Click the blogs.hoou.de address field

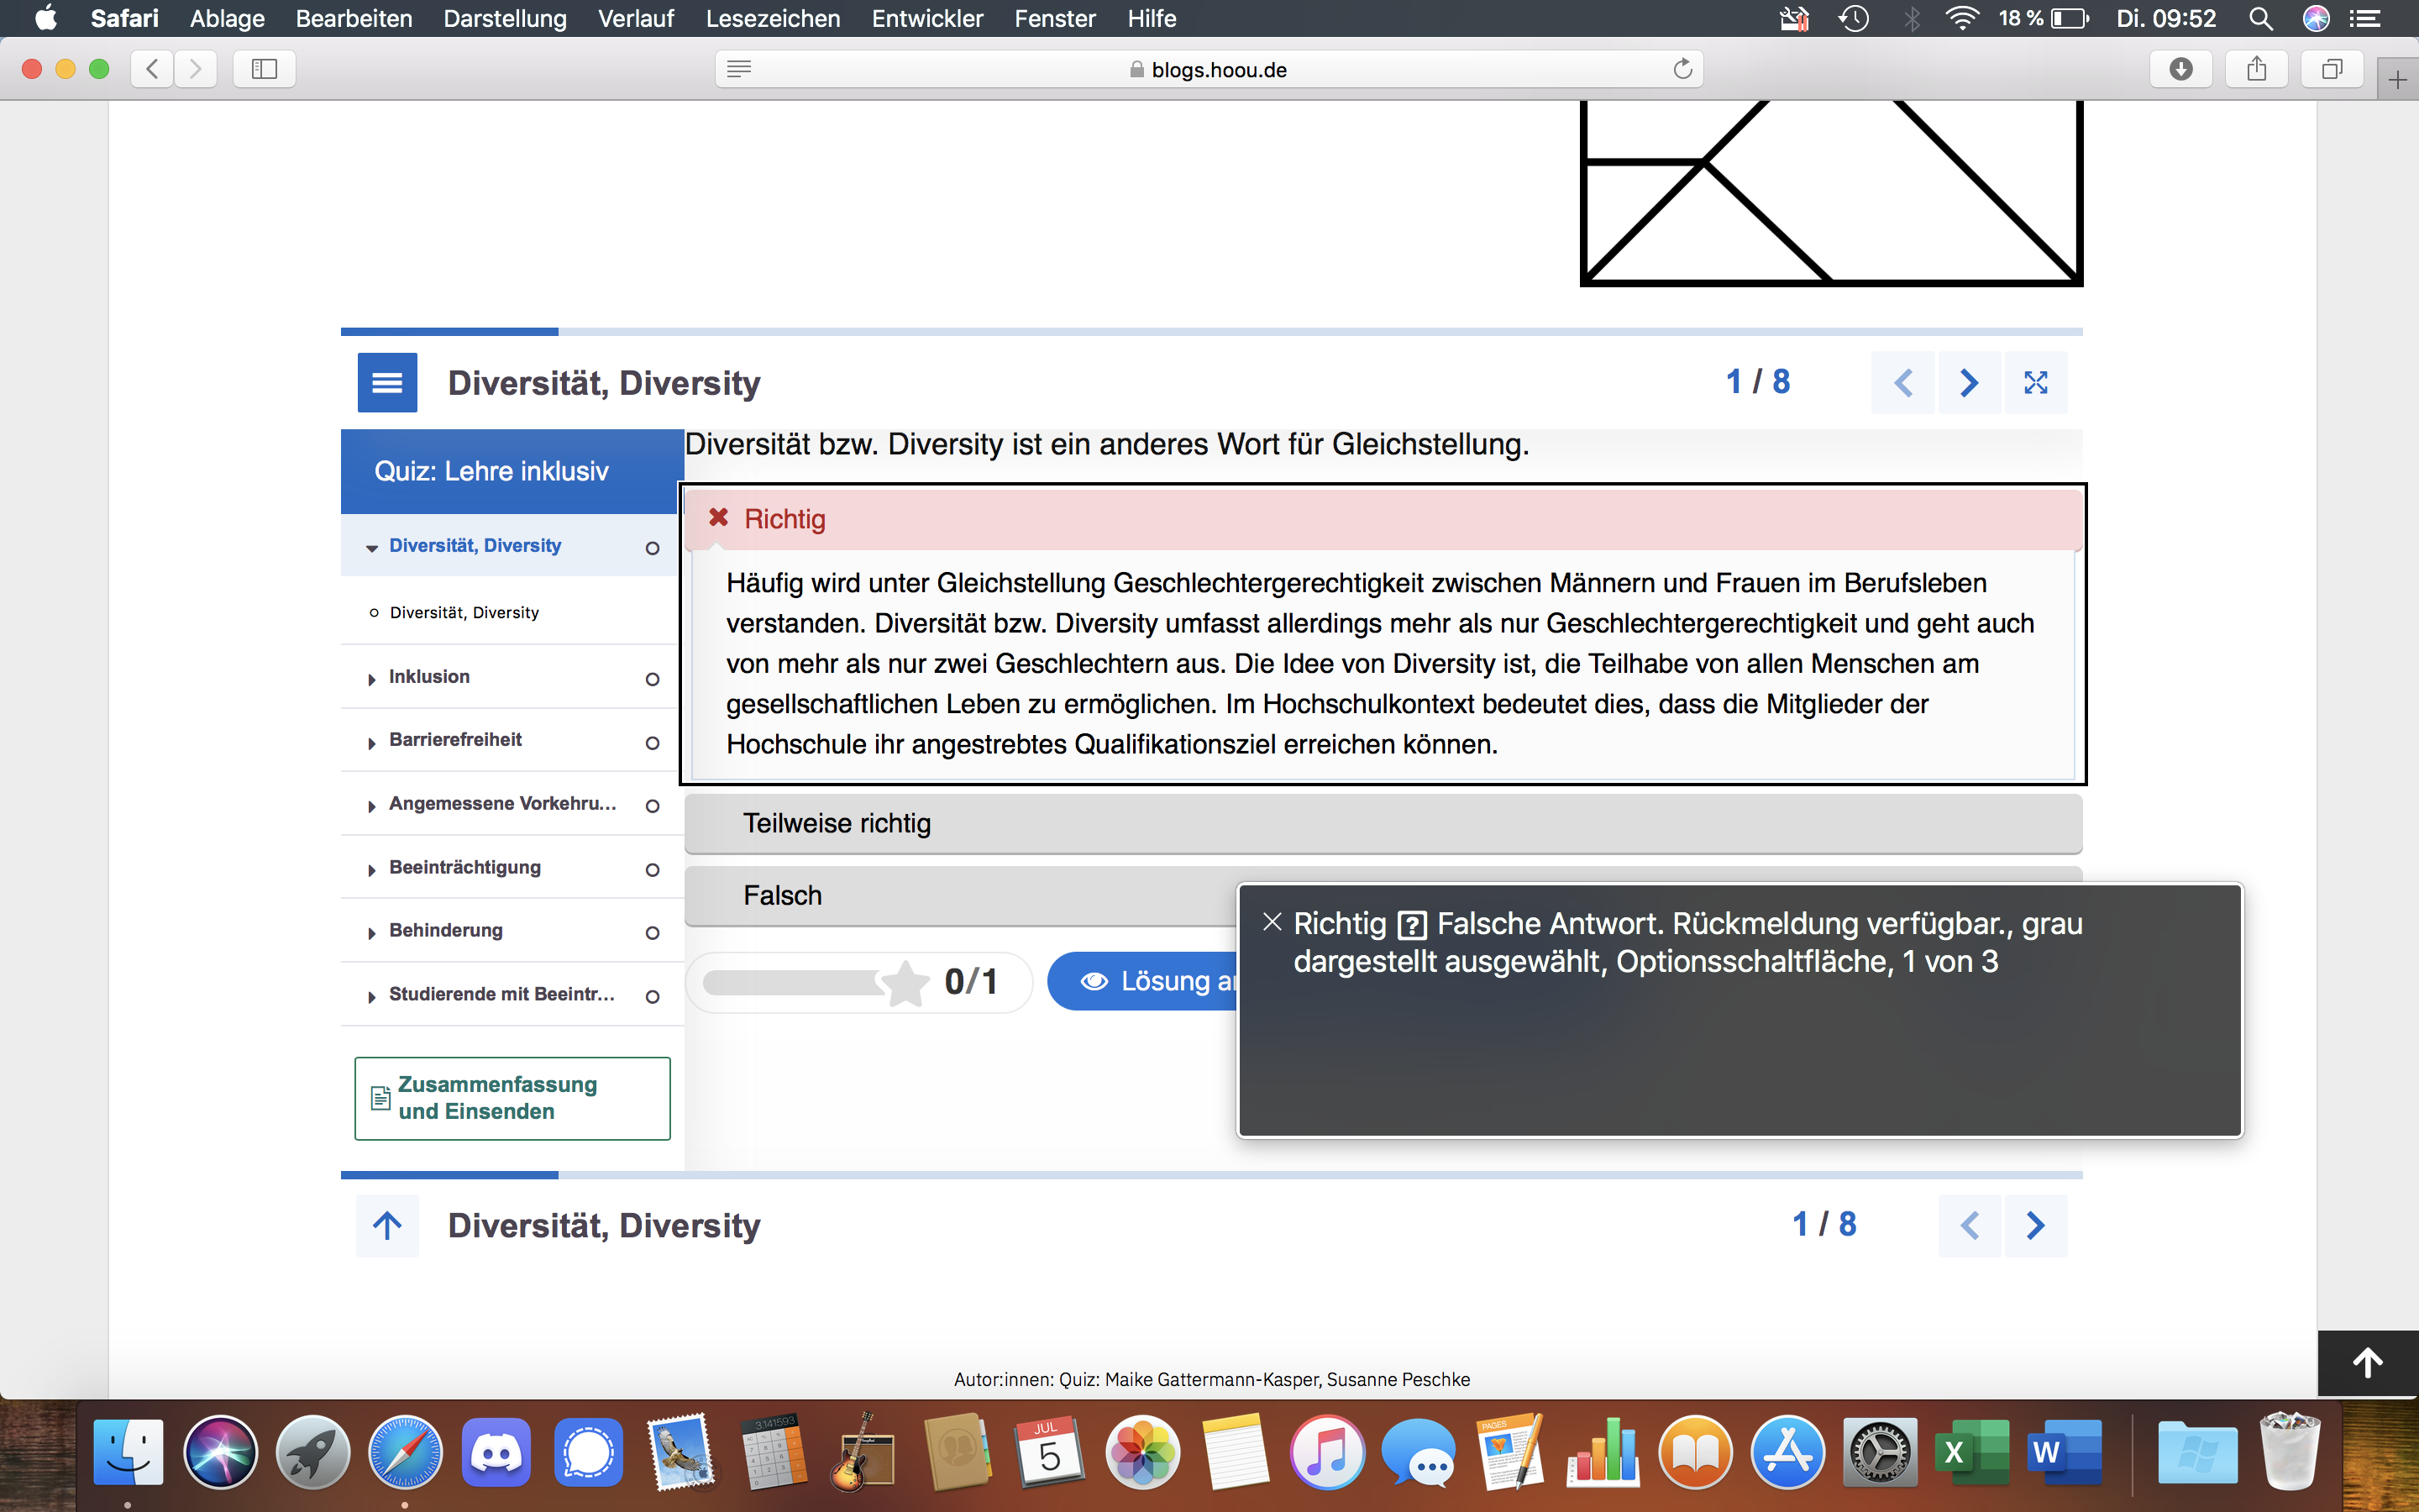pyautogui.click(x=1209, y=69)
